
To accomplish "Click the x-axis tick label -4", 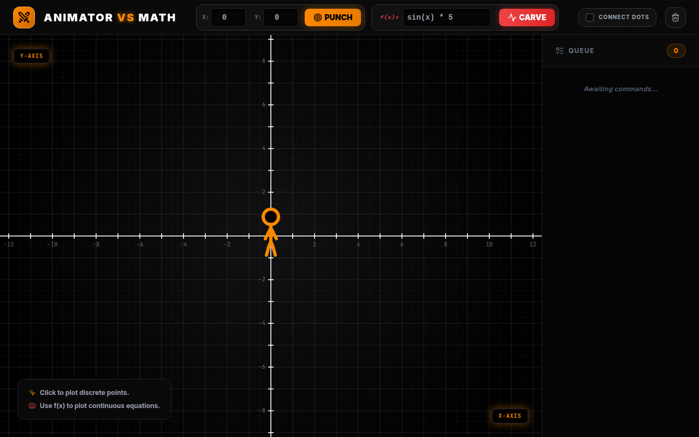I will [x=183, y=244].
